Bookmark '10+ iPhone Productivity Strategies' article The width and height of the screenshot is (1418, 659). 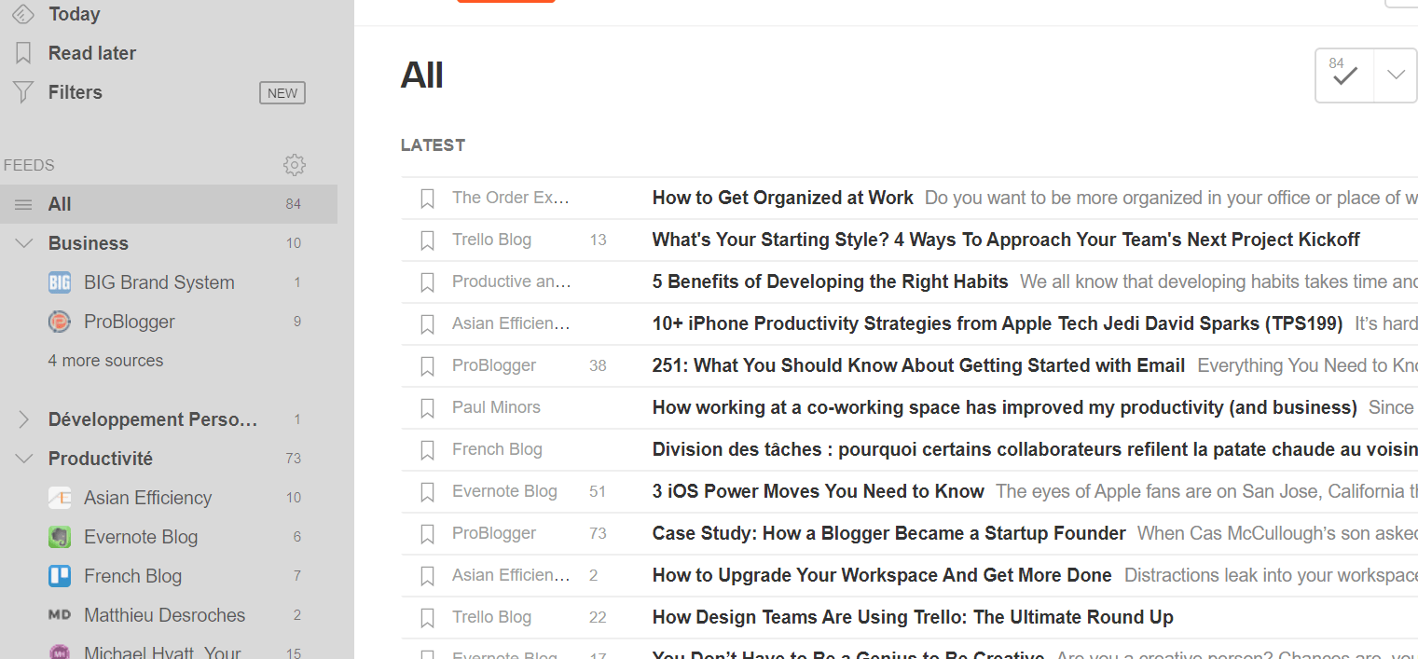click(427, 323)
